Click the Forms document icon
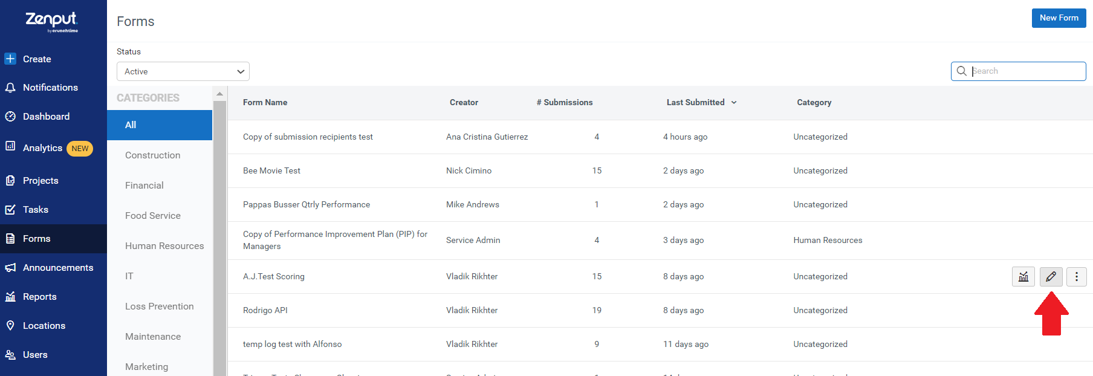Image resolution: width=1093 pixels, height=376 pixels. (10, 239)
